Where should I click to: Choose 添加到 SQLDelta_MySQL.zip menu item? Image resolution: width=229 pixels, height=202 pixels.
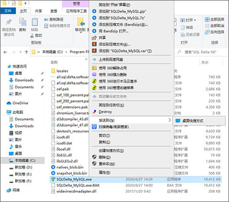click(x=132, y=11)
